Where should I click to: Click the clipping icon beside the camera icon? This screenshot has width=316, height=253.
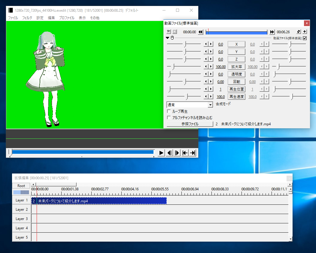coord(175,31)
